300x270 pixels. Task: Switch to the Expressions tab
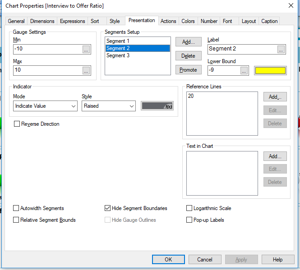72,21
